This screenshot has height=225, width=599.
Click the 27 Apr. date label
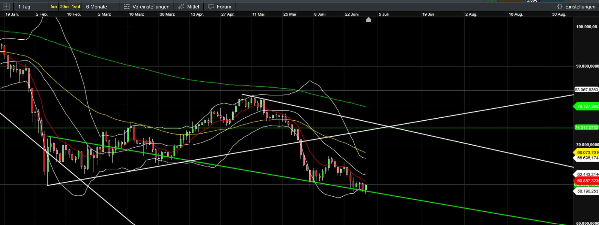(228, 14)
